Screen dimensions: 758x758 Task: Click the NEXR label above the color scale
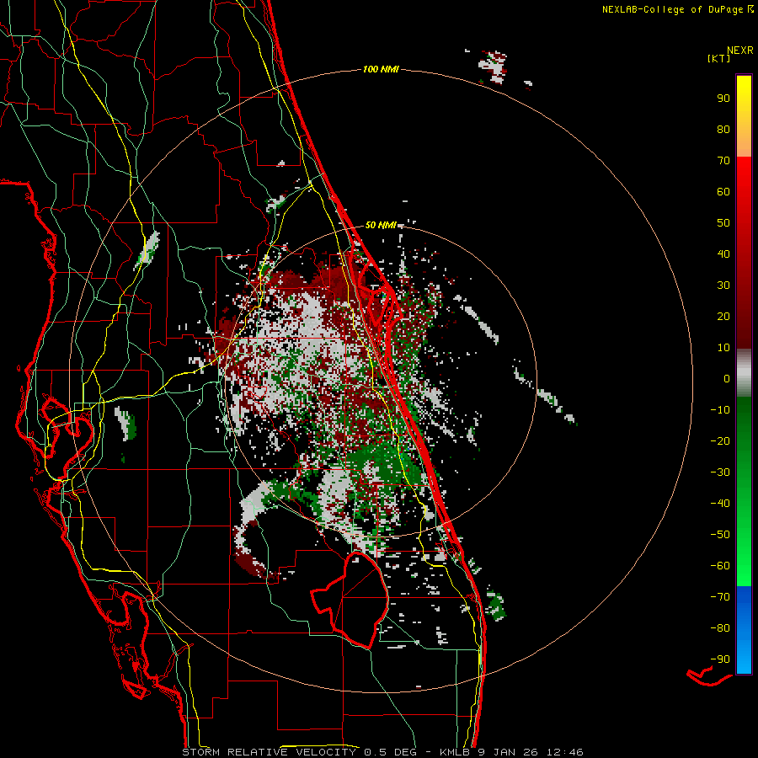(740, 51)
